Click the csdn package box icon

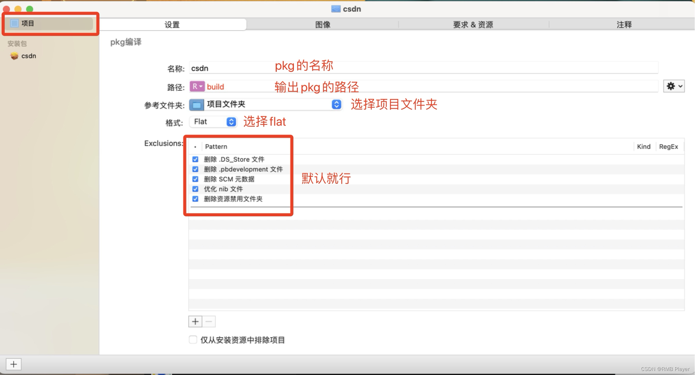(14, 56)
